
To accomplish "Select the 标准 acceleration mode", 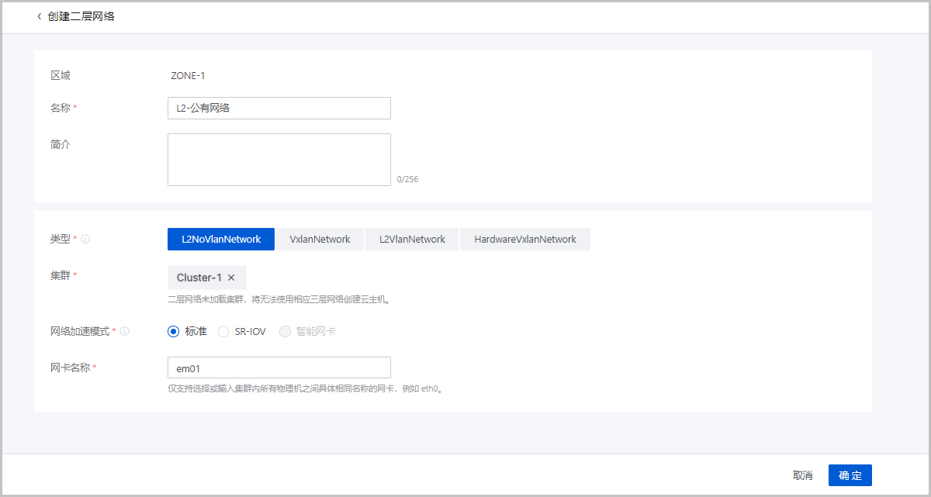I will (x=173, y=330).
